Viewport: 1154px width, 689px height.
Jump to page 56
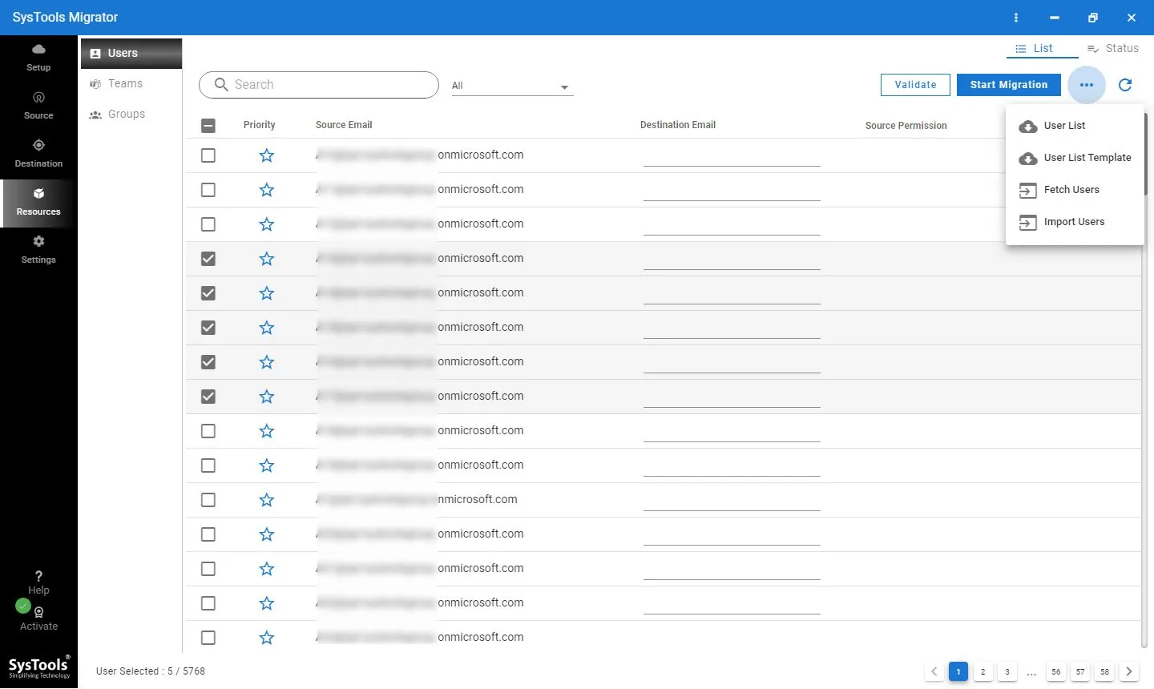[x=1056, y=671]
